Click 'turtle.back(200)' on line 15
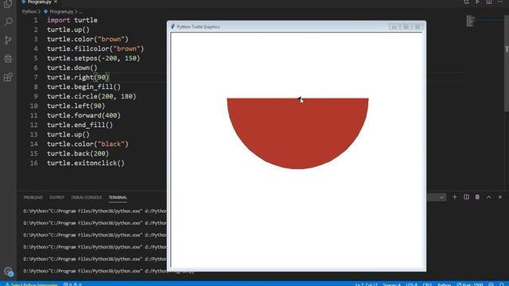 (78, 153)
